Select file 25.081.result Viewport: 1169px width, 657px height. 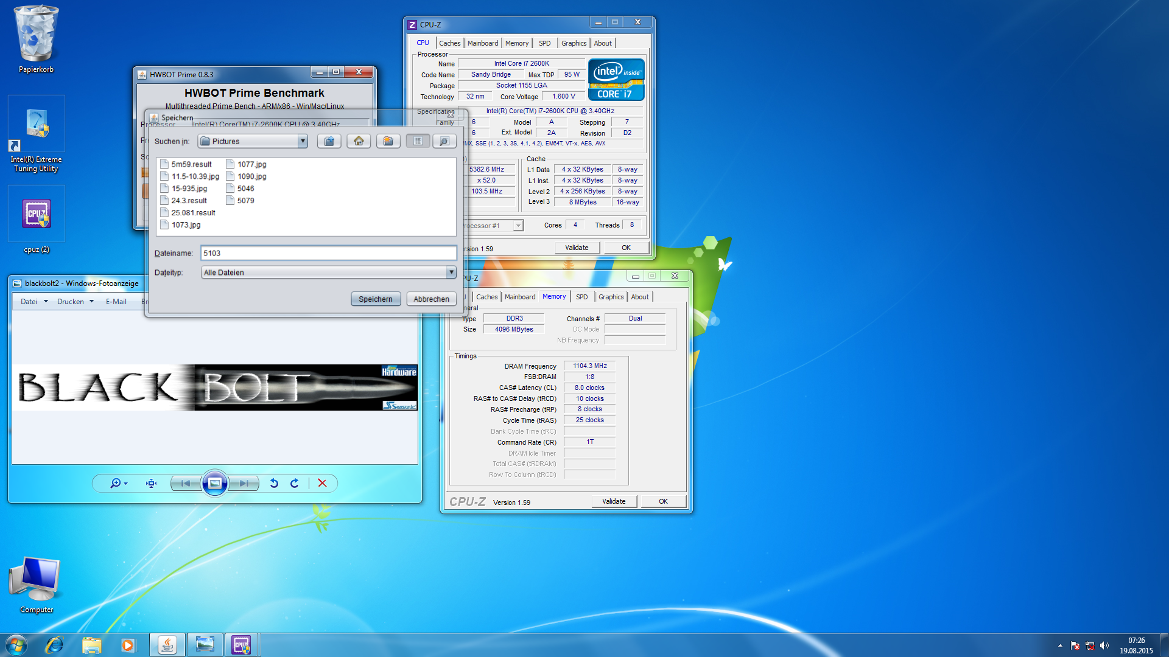188,213
